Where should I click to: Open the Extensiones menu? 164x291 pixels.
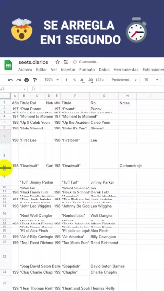[153, 70]
